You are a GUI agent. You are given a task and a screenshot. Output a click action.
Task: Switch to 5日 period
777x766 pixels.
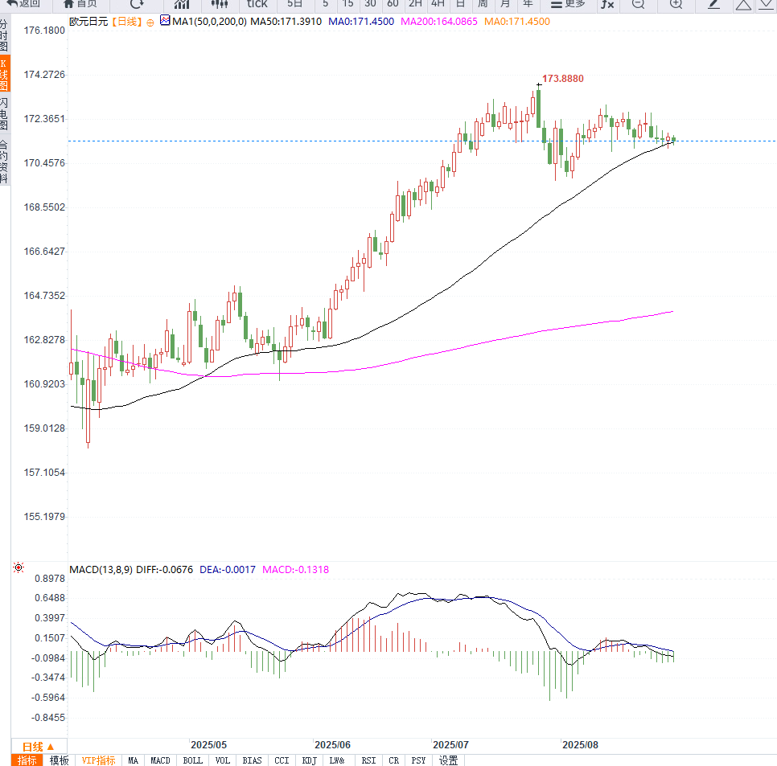click(x=295, y=4)
